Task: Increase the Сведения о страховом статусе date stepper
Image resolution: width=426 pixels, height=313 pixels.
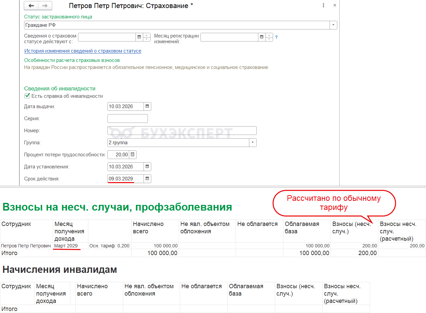Action: tap(147, 35)
